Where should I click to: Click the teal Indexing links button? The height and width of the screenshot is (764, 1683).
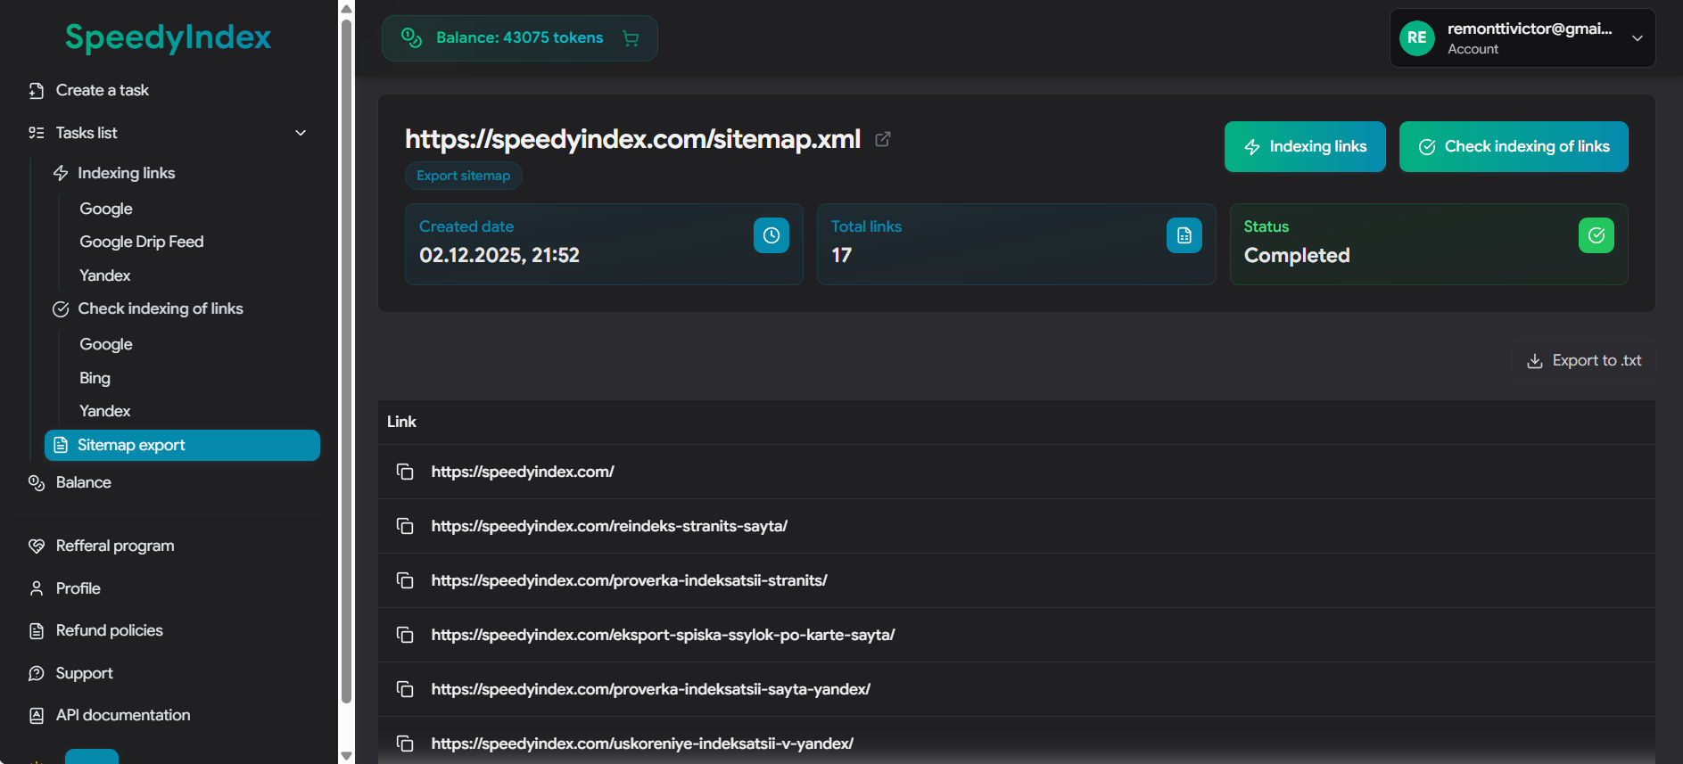pos(1305,146)
